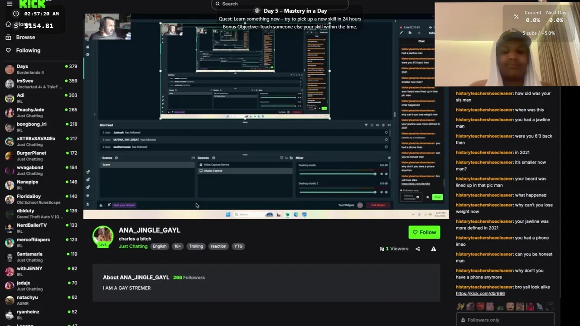
Task: Click the reaction tag
Action: coord(218,246)
